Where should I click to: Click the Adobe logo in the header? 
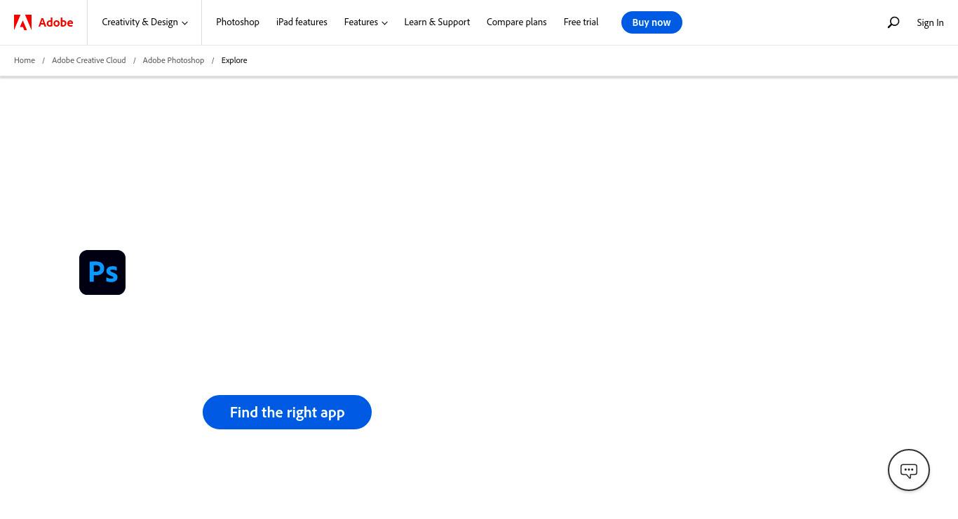(43, 22)
